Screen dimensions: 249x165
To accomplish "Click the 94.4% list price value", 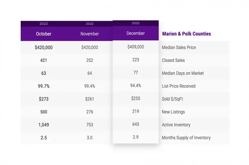I will (136, 86).
